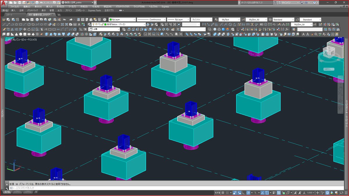Open the Continuous linetype dropdown
Image resolution: width=349 pixels, height=196 pixels.
pos(151,19)
